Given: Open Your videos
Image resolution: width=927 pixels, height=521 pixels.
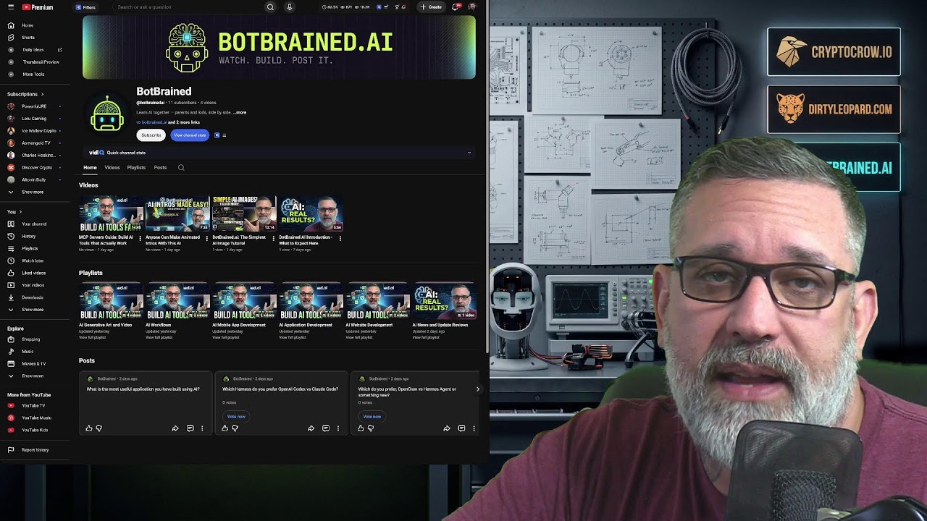Looking at the screenshot, I should click(x=33, y=285).
